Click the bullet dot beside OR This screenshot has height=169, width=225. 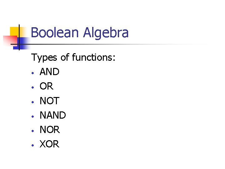click(33, 87)
